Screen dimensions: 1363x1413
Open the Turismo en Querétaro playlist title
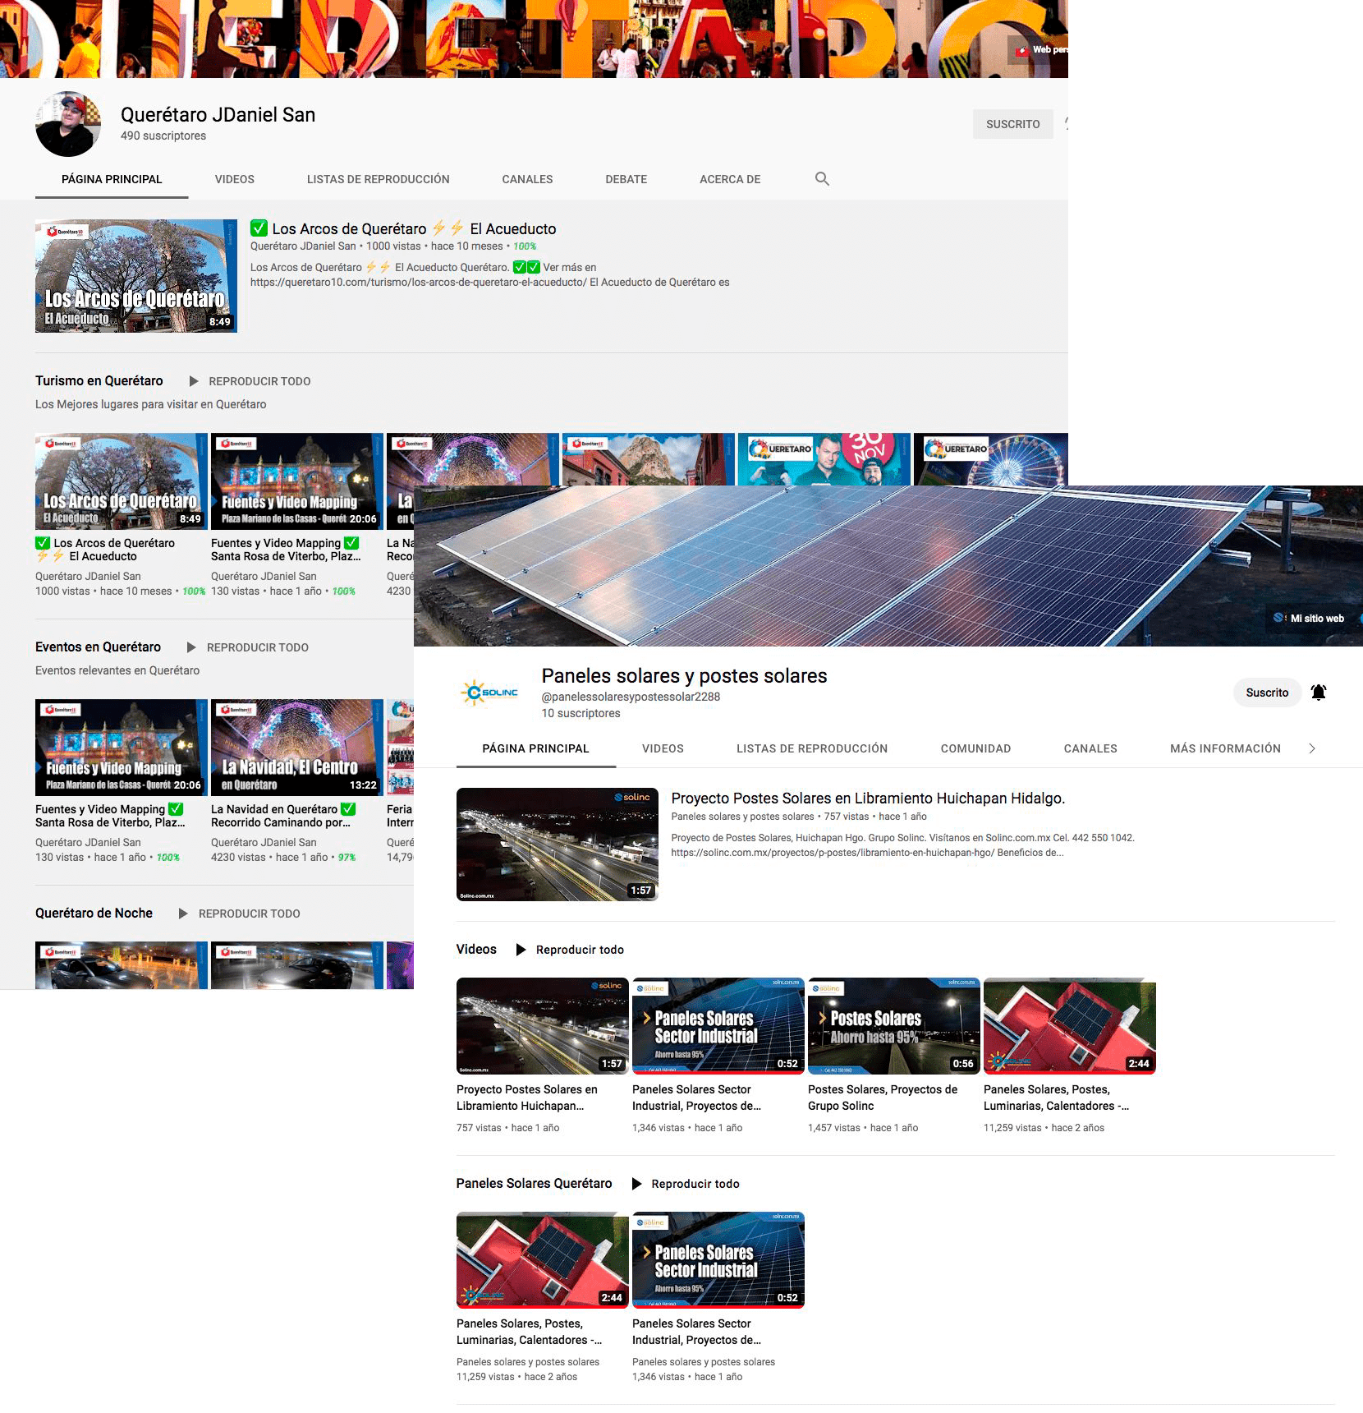click(99, 380)
